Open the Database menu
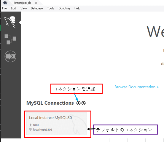The height and width of the screenshot is (142, 164). (37, 8)
